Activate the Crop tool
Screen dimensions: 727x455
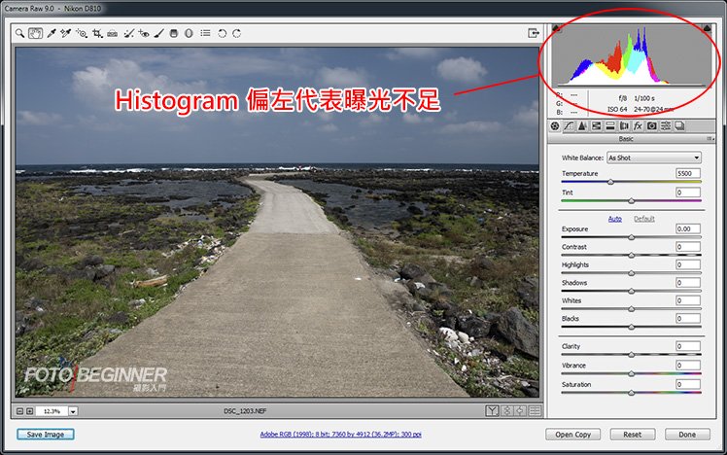click(x=97, y=33)
